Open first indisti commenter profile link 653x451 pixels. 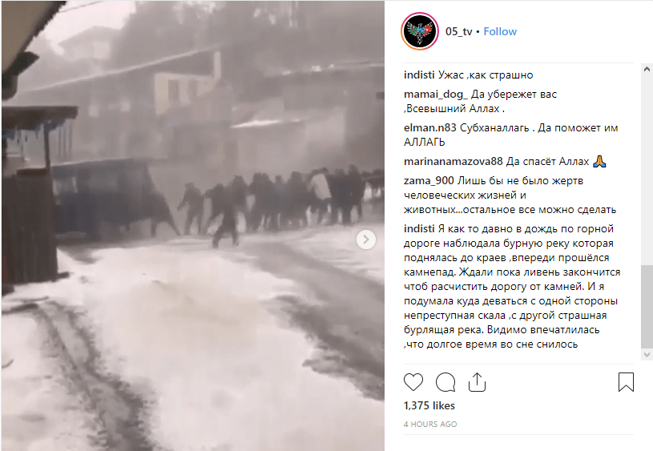coord(419,75)
